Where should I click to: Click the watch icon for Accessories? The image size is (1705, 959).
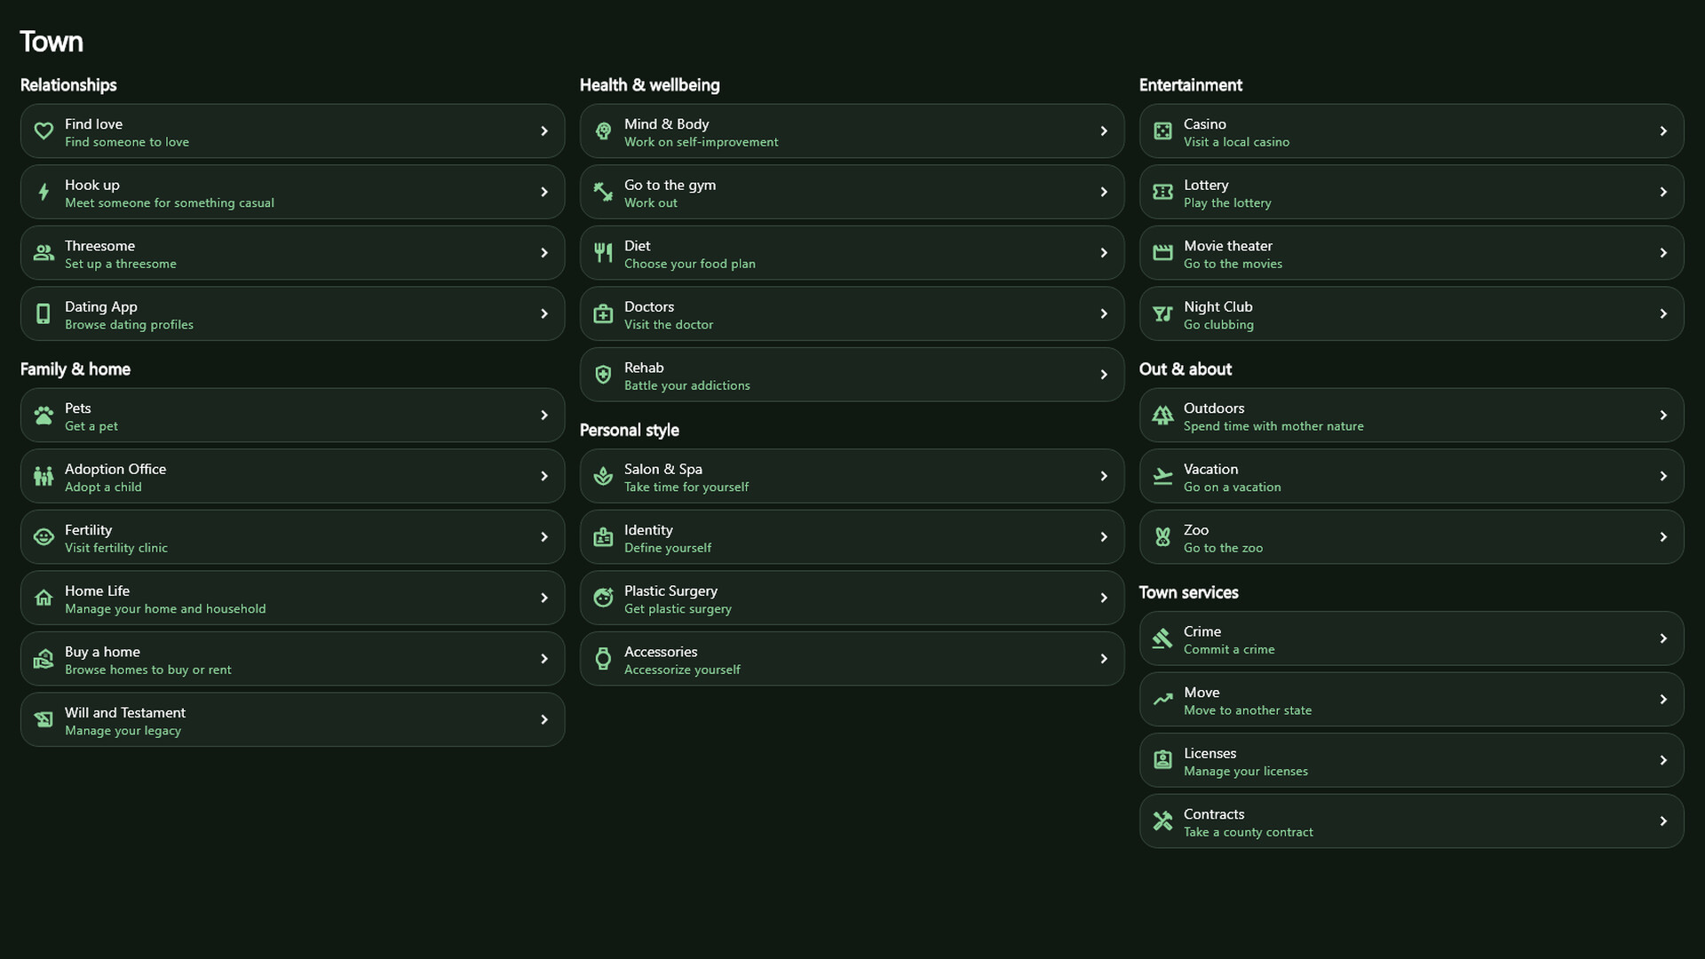click(x=603, y=659)
